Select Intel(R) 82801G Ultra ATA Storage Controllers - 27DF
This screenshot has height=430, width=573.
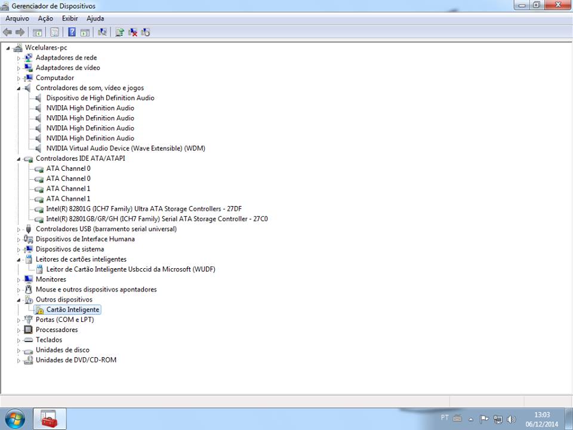click(144, 209)
